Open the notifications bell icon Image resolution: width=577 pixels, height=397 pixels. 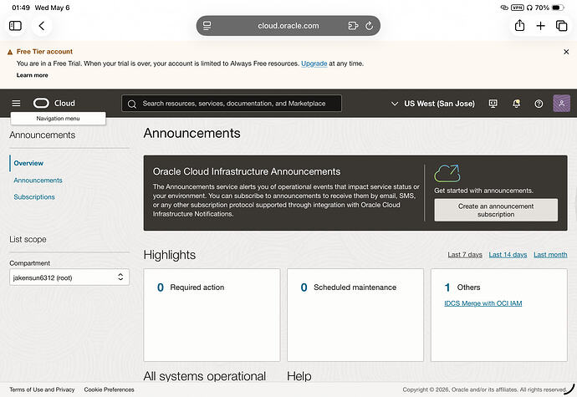[516, 104]
